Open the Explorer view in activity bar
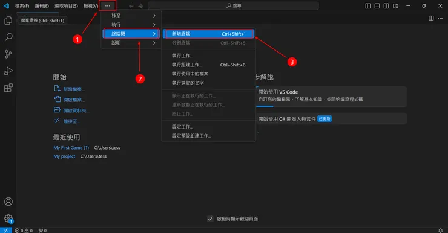448x233 pixels. (x=8, y=21)
